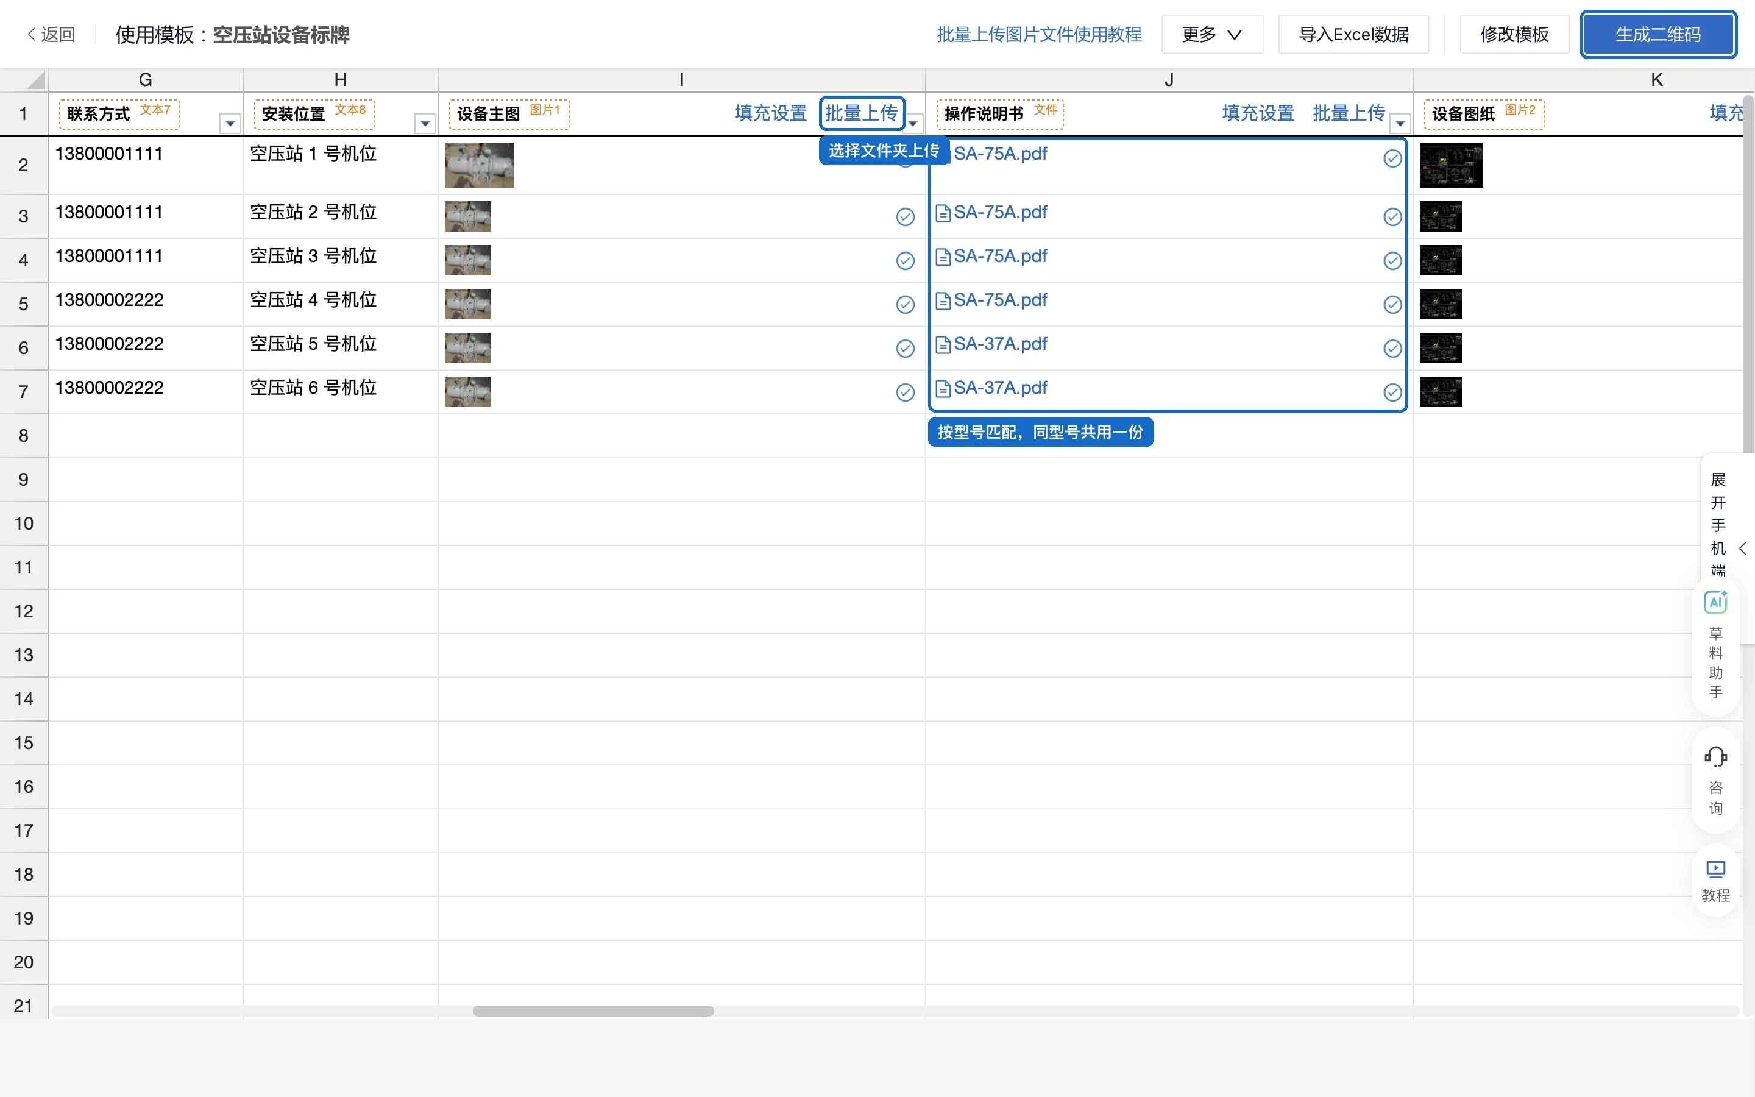Viewport: 1755px width, 1097px height.
Task: Open the 批量上传图片文件使用教程 link
Action: 1038,34
